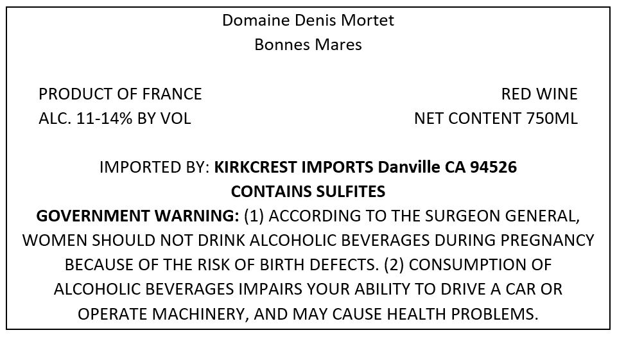
Task: Select ALC. 11-14% BY VOL text
Action: point(114,118)
